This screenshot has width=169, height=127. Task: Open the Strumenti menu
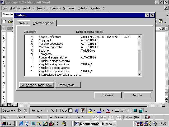click(x=69, y=8)
